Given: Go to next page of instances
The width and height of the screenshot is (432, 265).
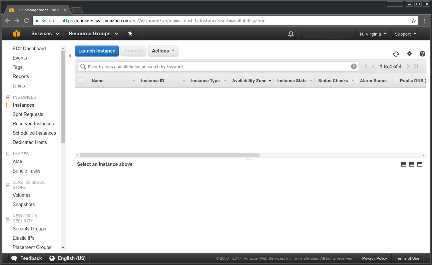Looking at the screenshot, I should tap(408, 66).
